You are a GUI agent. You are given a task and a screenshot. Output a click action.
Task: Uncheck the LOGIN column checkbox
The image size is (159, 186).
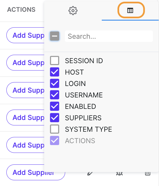pos(55,83)
